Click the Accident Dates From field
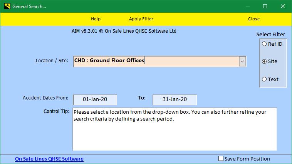 coord(95,100)
